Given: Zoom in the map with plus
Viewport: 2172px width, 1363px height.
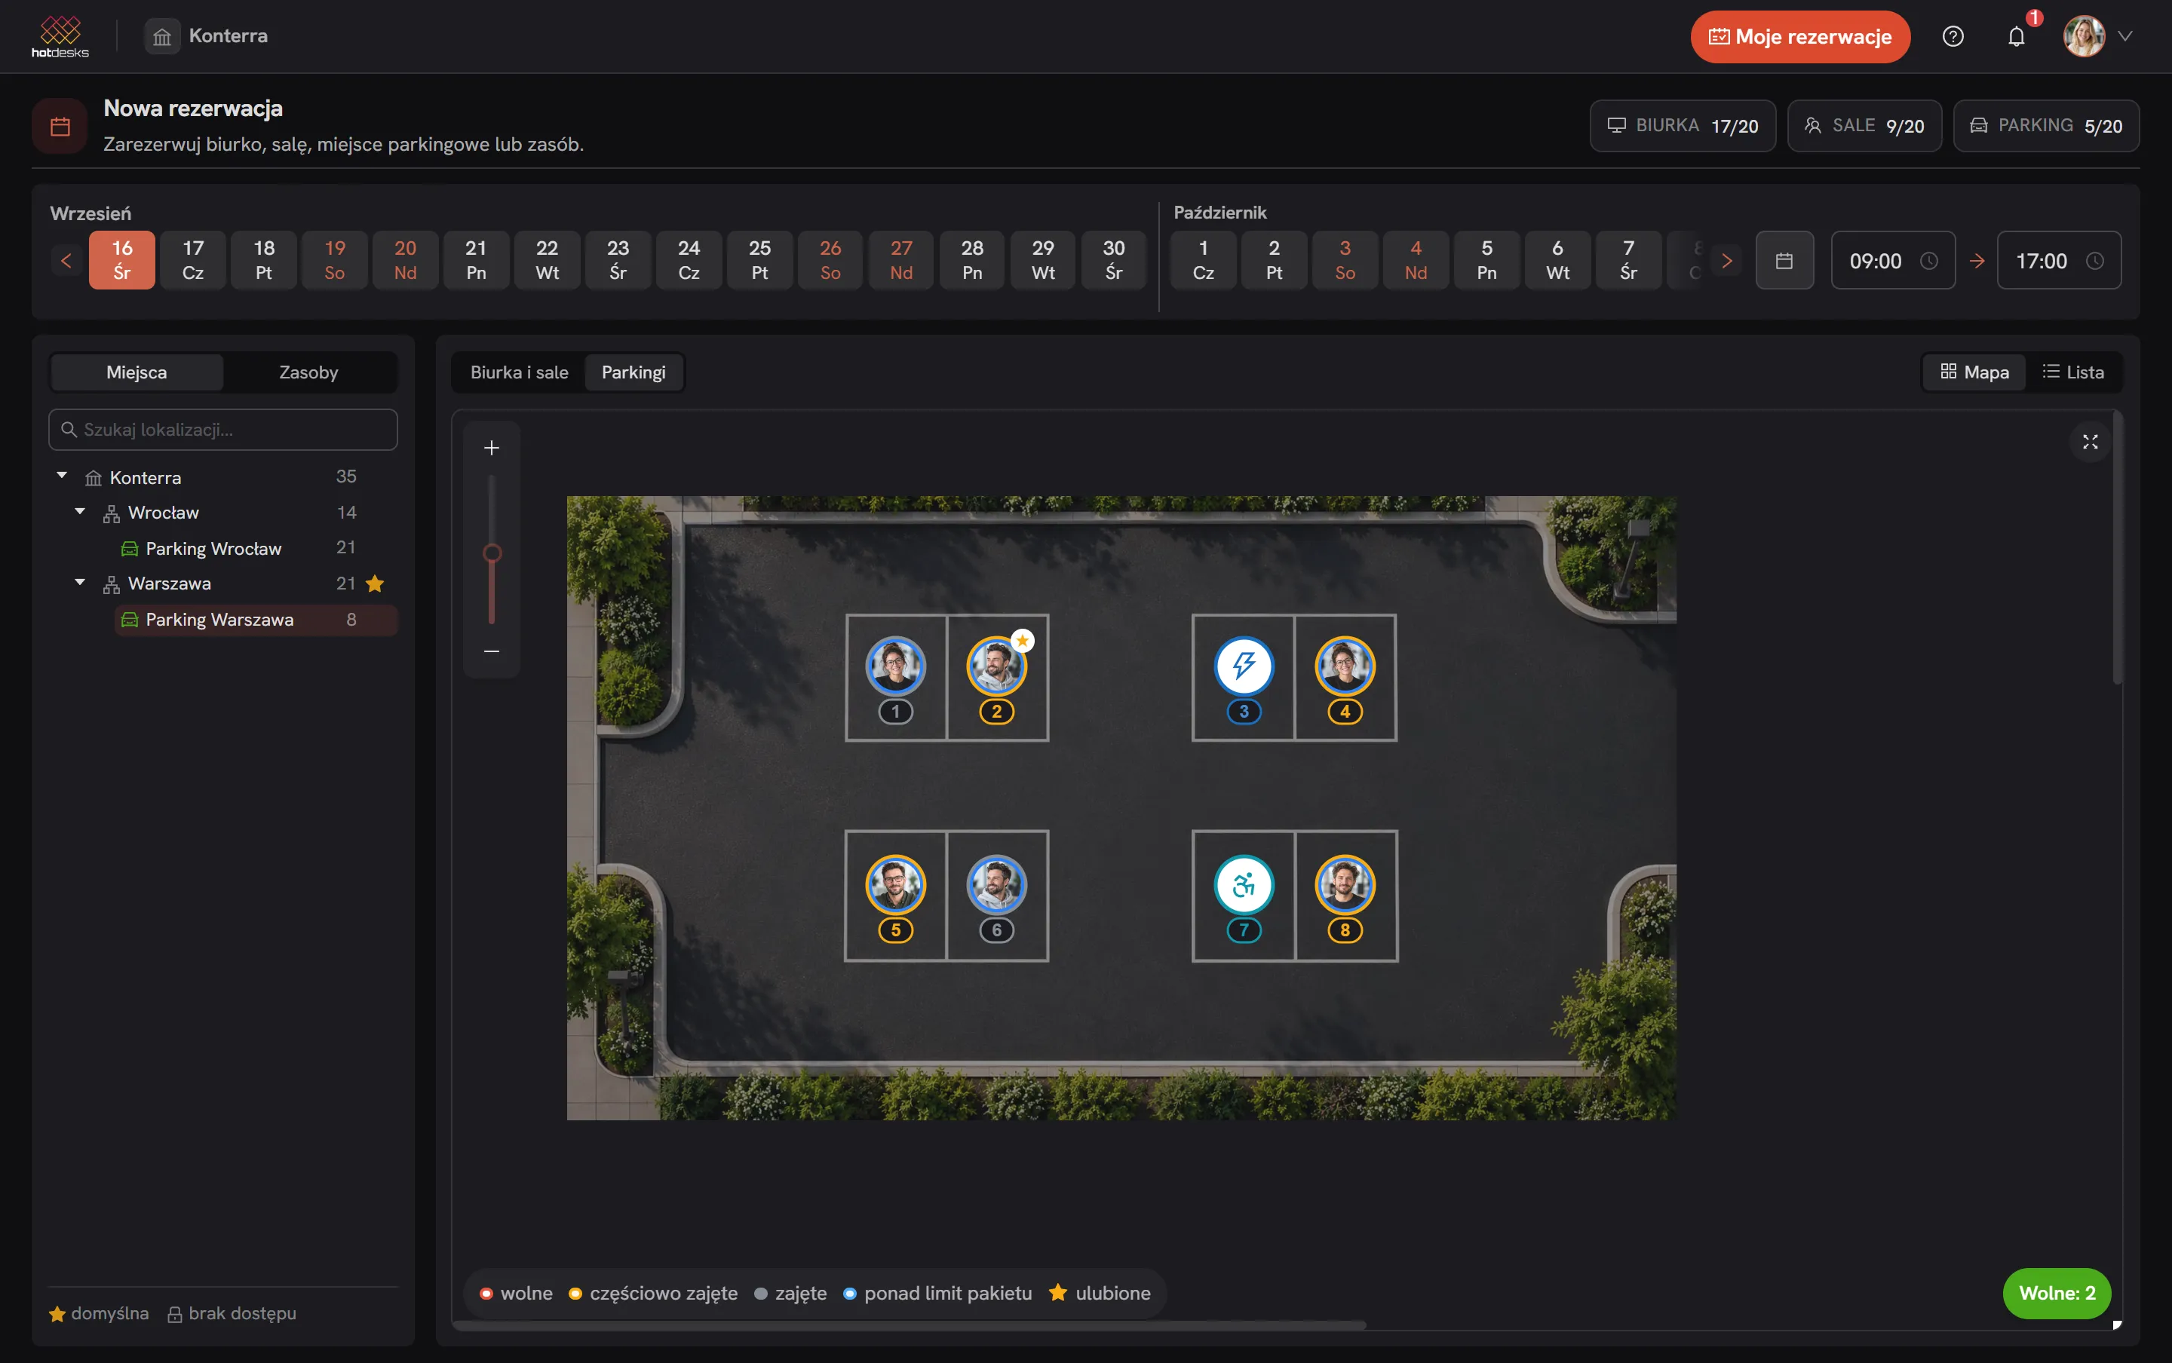Looking at the screenshot, I should tap(492, 448).
